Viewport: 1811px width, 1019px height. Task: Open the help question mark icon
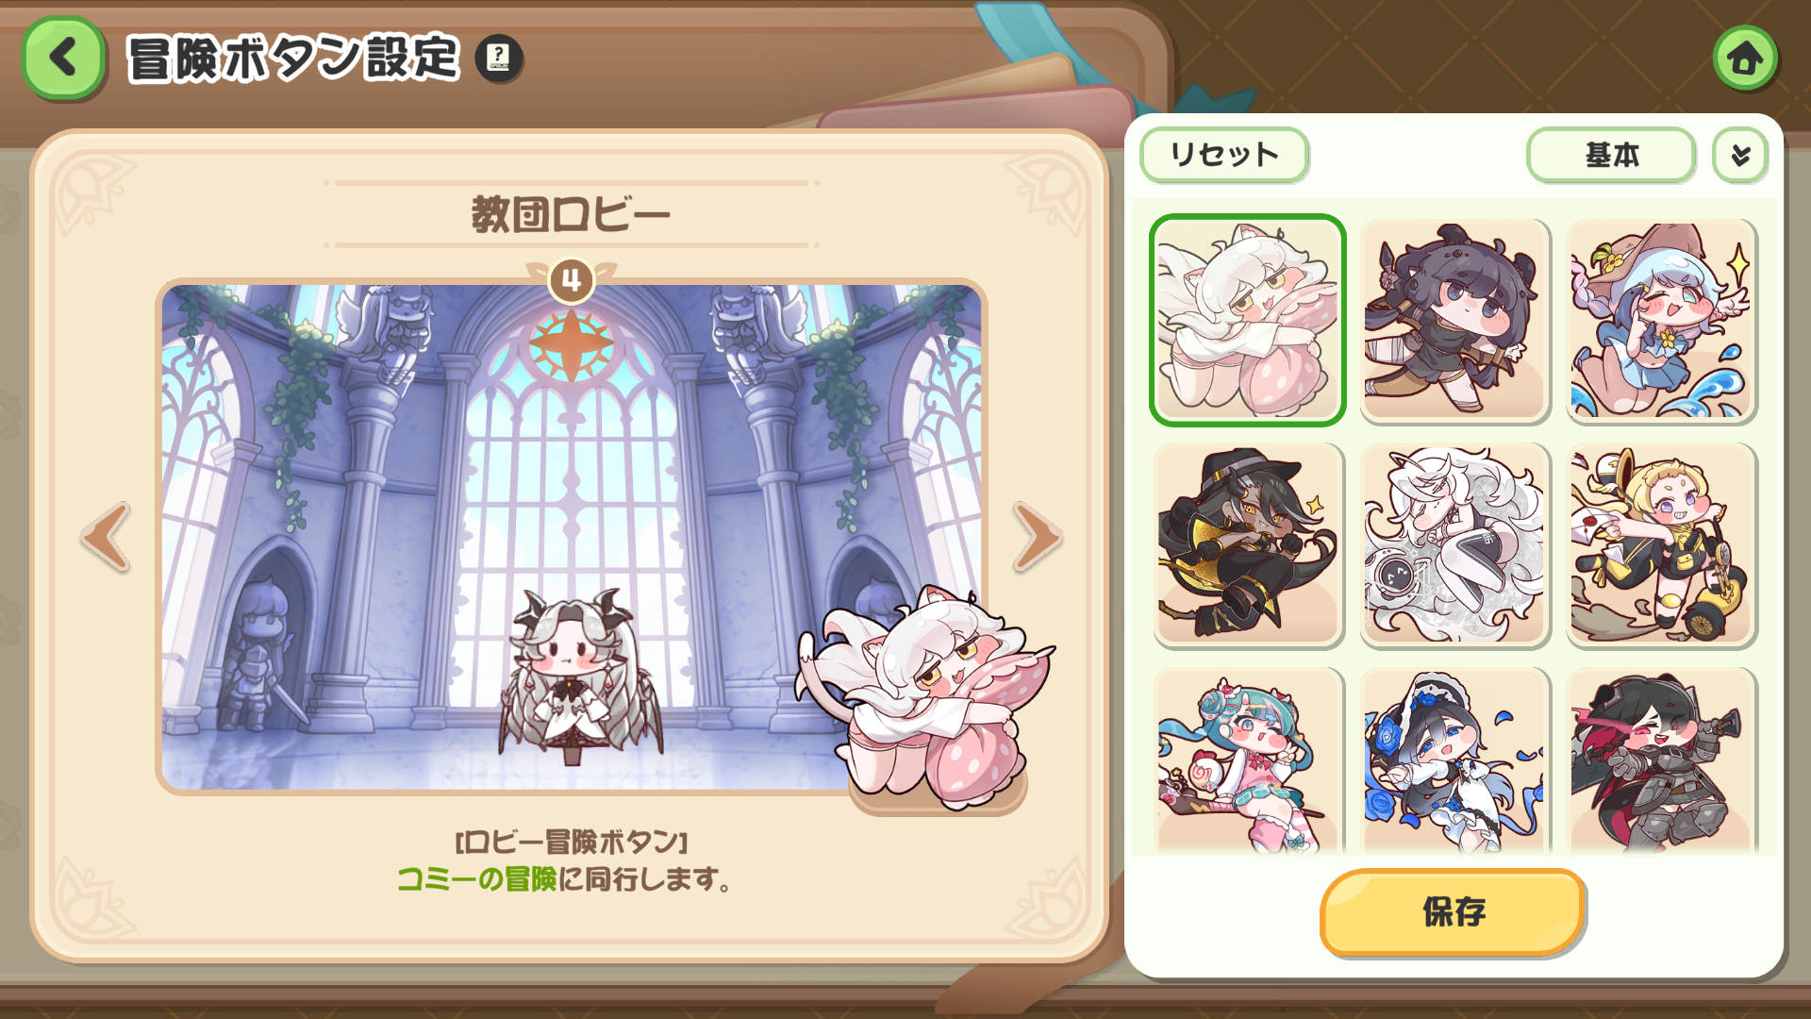tap(498, 58)
